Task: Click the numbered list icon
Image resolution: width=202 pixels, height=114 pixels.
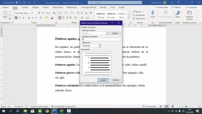Action: 65,13
